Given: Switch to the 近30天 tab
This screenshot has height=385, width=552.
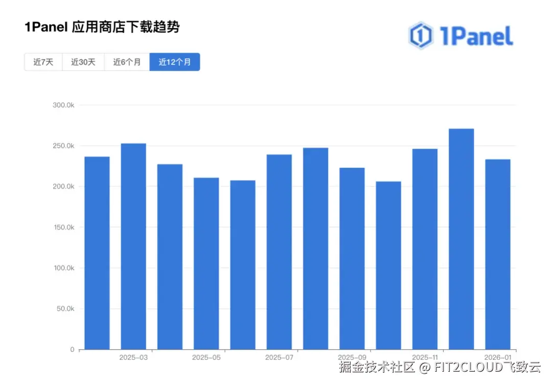Looking at the screenshot, I should pyautogui.click(x=83, y=62).
